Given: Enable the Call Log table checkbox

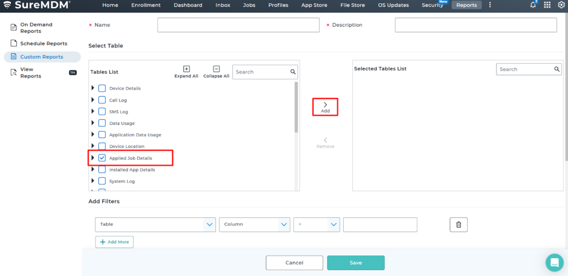Looking at the screenshot, I should tap(102, 100).
